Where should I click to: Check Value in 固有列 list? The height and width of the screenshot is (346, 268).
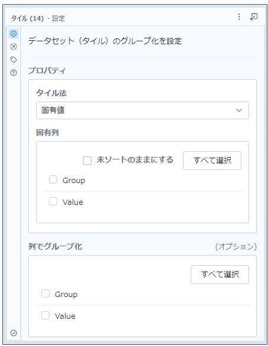pos(53,201)
